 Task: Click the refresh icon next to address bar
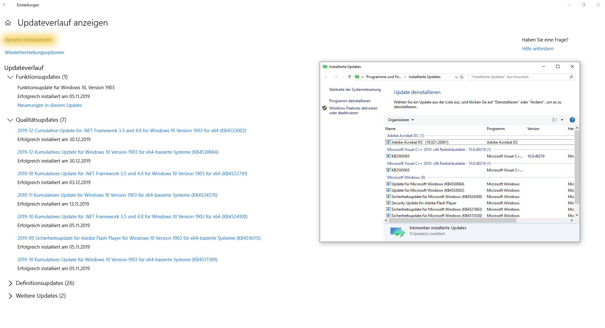462,77
